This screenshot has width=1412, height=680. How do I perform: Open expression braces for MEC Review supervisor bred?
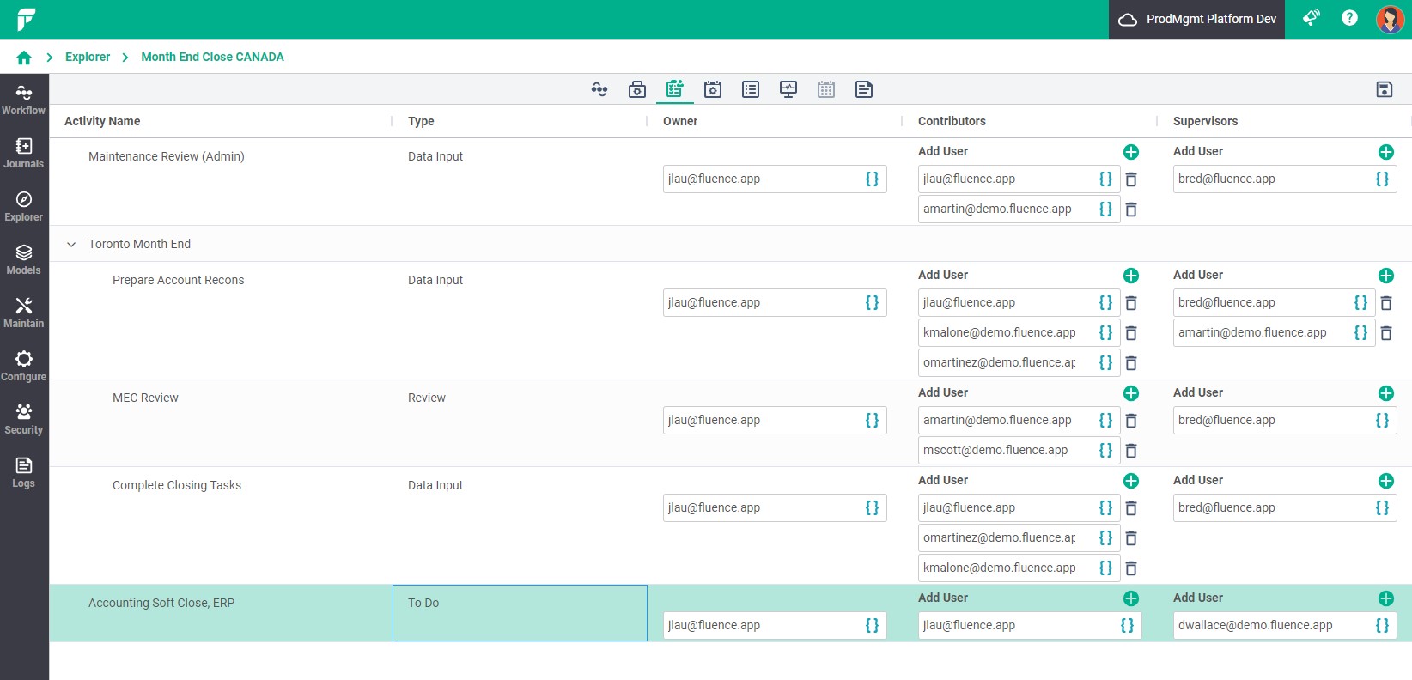click(1382, 420)
